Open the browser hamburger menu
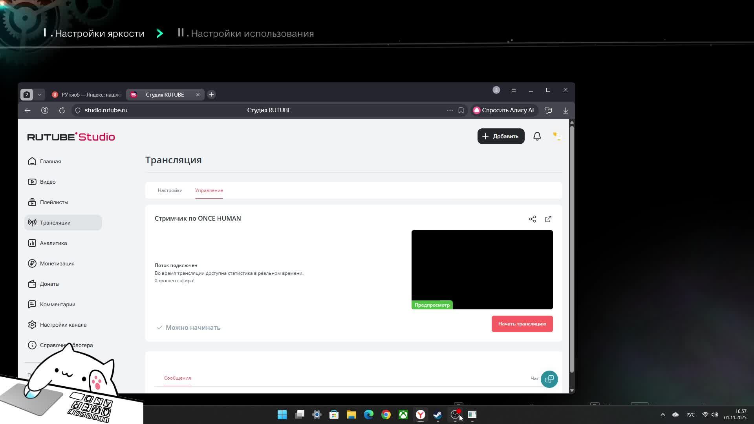754x424 pixels. pyautogui.click(x=513, y=90)
